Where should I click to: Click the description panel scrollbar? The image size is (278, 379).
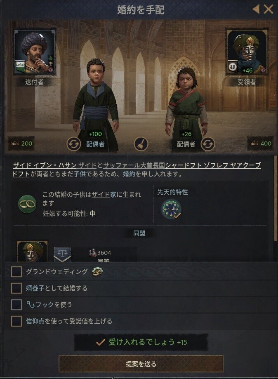(276, 198)
